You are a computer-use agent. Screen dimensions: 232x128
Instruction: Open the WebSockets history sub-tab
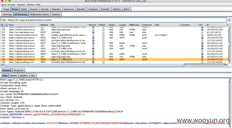tap(39, 14)
